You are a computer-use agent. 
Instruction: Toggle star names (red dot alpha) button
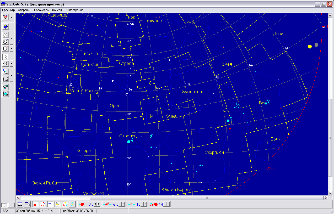(36, 204)
